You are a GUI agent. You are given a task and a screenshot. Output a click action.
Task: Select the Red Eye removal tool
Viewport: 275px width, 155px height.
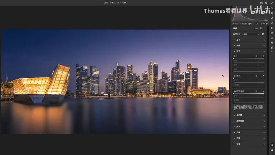[272, 38]
